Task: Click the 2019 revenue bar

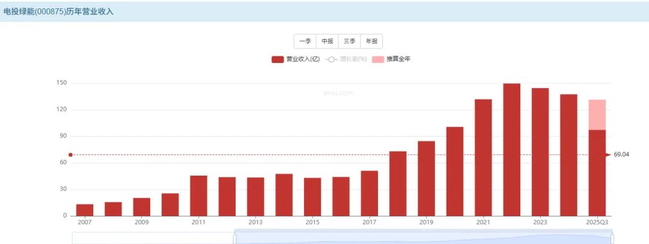Action: [x=426, y=179]
